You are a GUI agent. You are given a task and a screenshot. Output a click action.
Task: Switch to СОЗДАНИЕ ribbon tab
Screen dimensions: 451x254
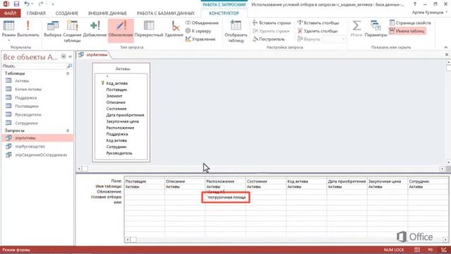tap(67, 13)
